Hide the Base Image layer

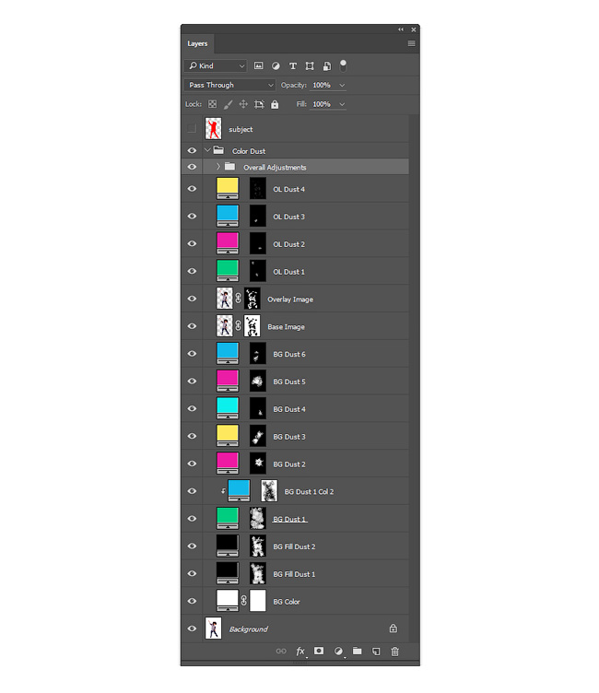coord(192,326)
